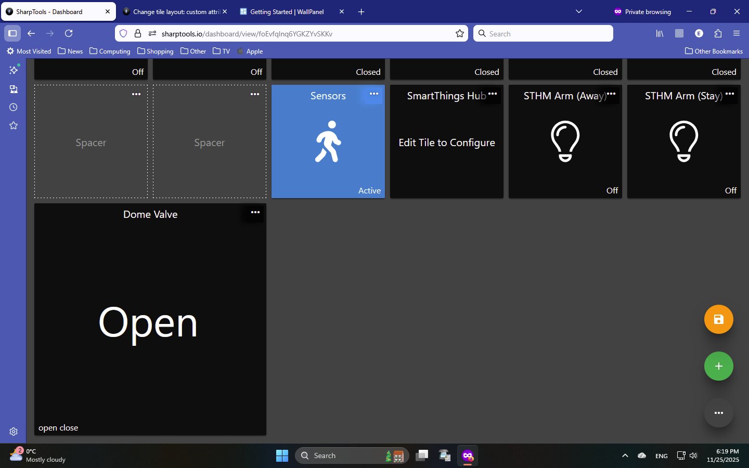Open settings gear in the Firefox sidebar
749x468 pixels.
(x=14, y=432)
